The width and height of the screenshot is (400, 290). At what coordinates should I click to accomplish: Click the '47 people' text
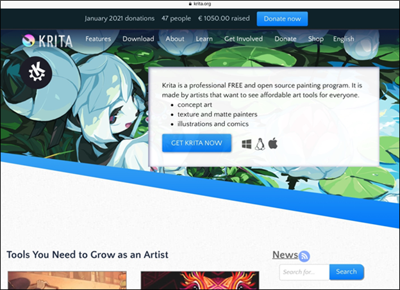pos(176,19)
